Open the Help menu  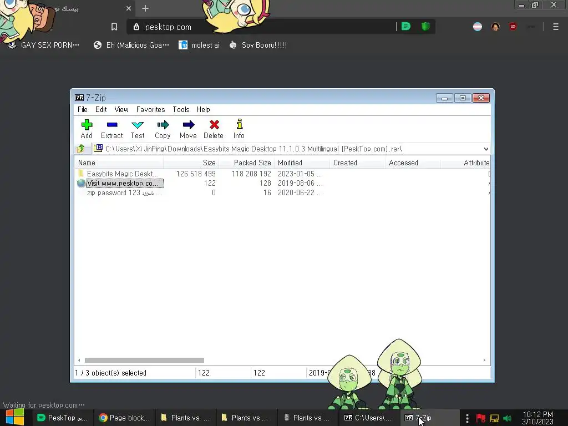[x=203, y=109]
